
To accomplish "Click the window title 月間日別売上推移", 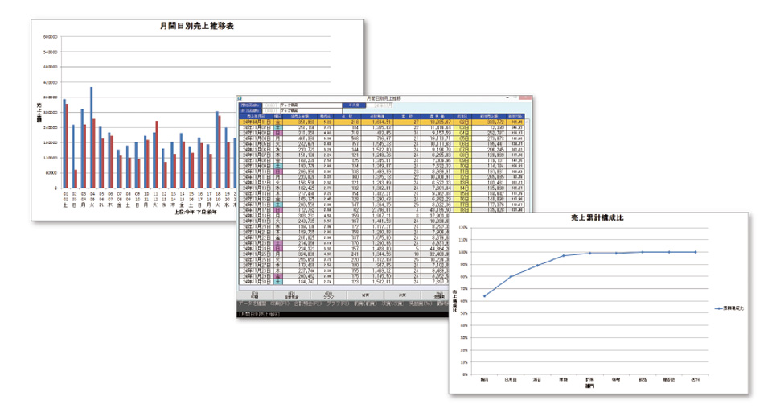I will [x=385, y=97].
